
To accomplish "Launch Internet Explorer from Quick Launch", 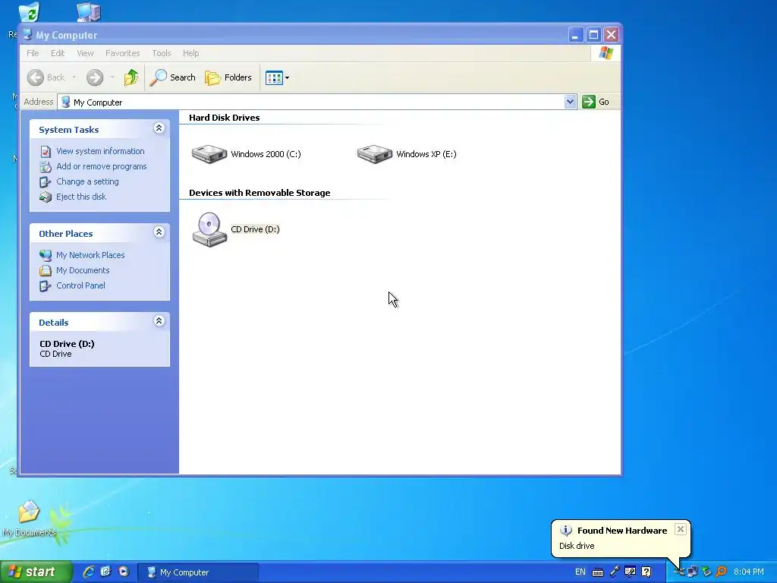I will (x=89, y=572).
